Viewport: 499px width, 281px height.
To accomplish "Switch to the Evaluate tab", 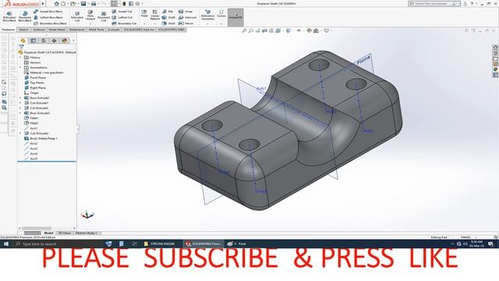I will tap(114, 30).
